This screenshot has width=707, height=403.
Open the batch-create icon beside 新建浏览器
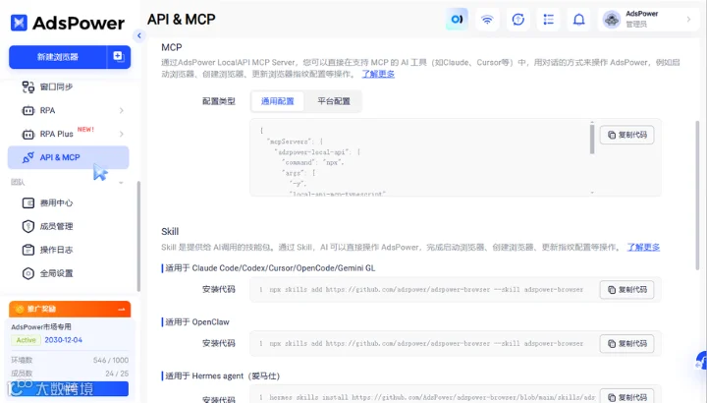point(119,57)
